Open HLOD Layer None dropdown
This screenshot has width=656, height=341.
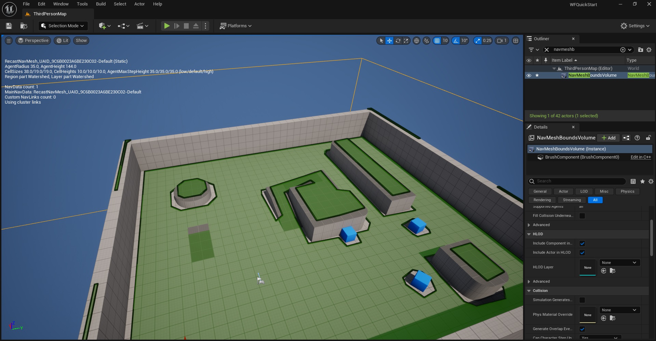tap(619, 263)
